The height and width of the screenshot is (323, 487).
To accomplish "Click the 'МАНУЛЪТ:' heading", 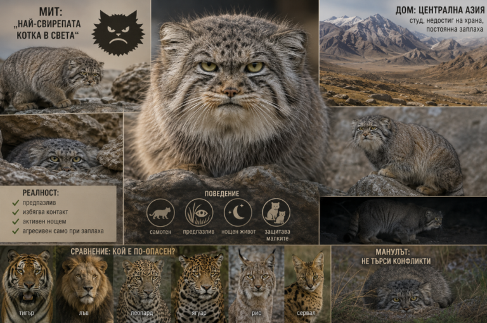I will tap(393, 252).
